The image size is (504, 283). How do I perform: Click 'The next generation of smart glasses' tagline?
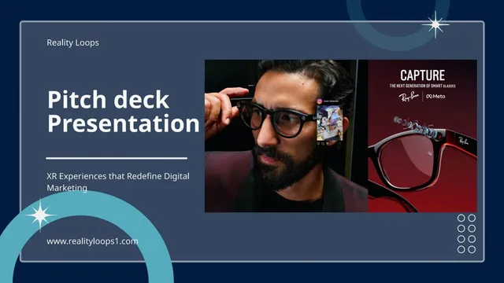tap(422, 86)
